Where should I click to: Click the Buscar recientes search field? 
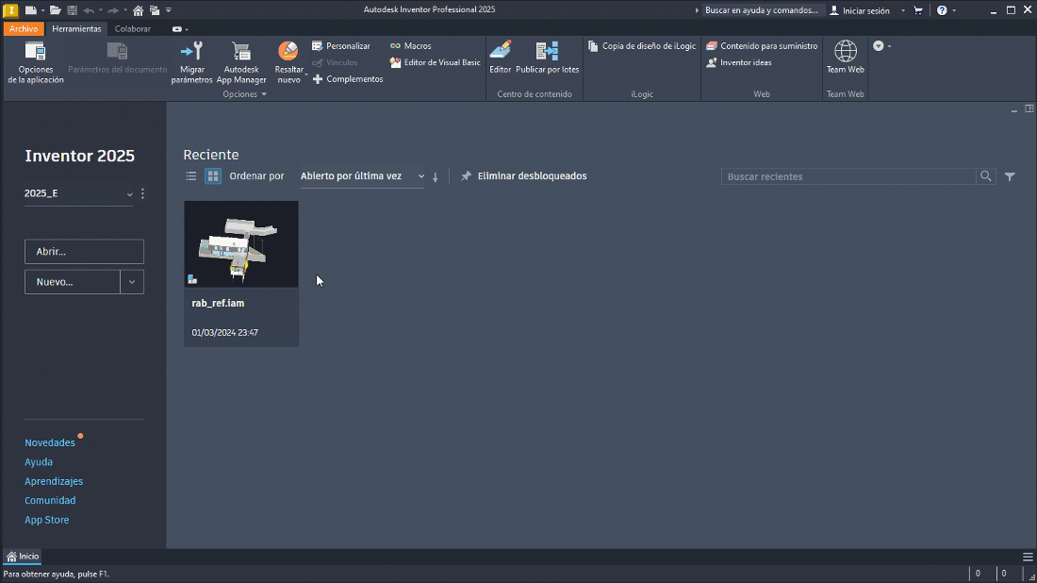848,176
